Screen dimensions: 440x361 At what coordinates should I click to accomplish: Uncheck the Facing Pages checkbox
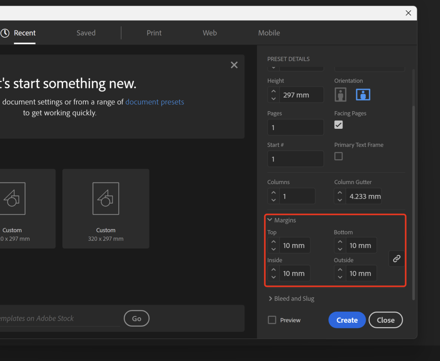pos(339,125)
